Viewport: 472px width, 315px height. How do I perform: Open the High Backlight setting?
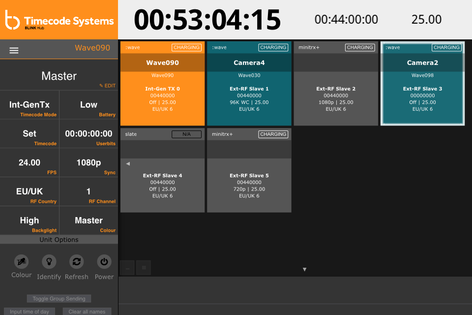pyautogui.click(x=29, y=220)
